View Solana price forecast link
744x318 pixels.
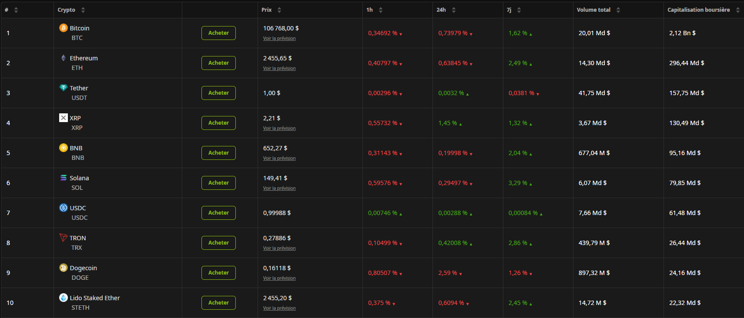tap(279, 188)
